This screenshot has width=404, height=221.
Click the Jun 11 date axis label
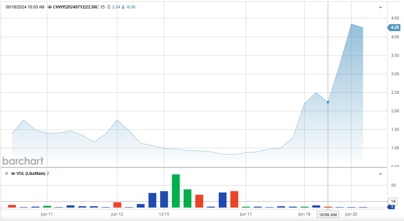(x=47, y=214)
